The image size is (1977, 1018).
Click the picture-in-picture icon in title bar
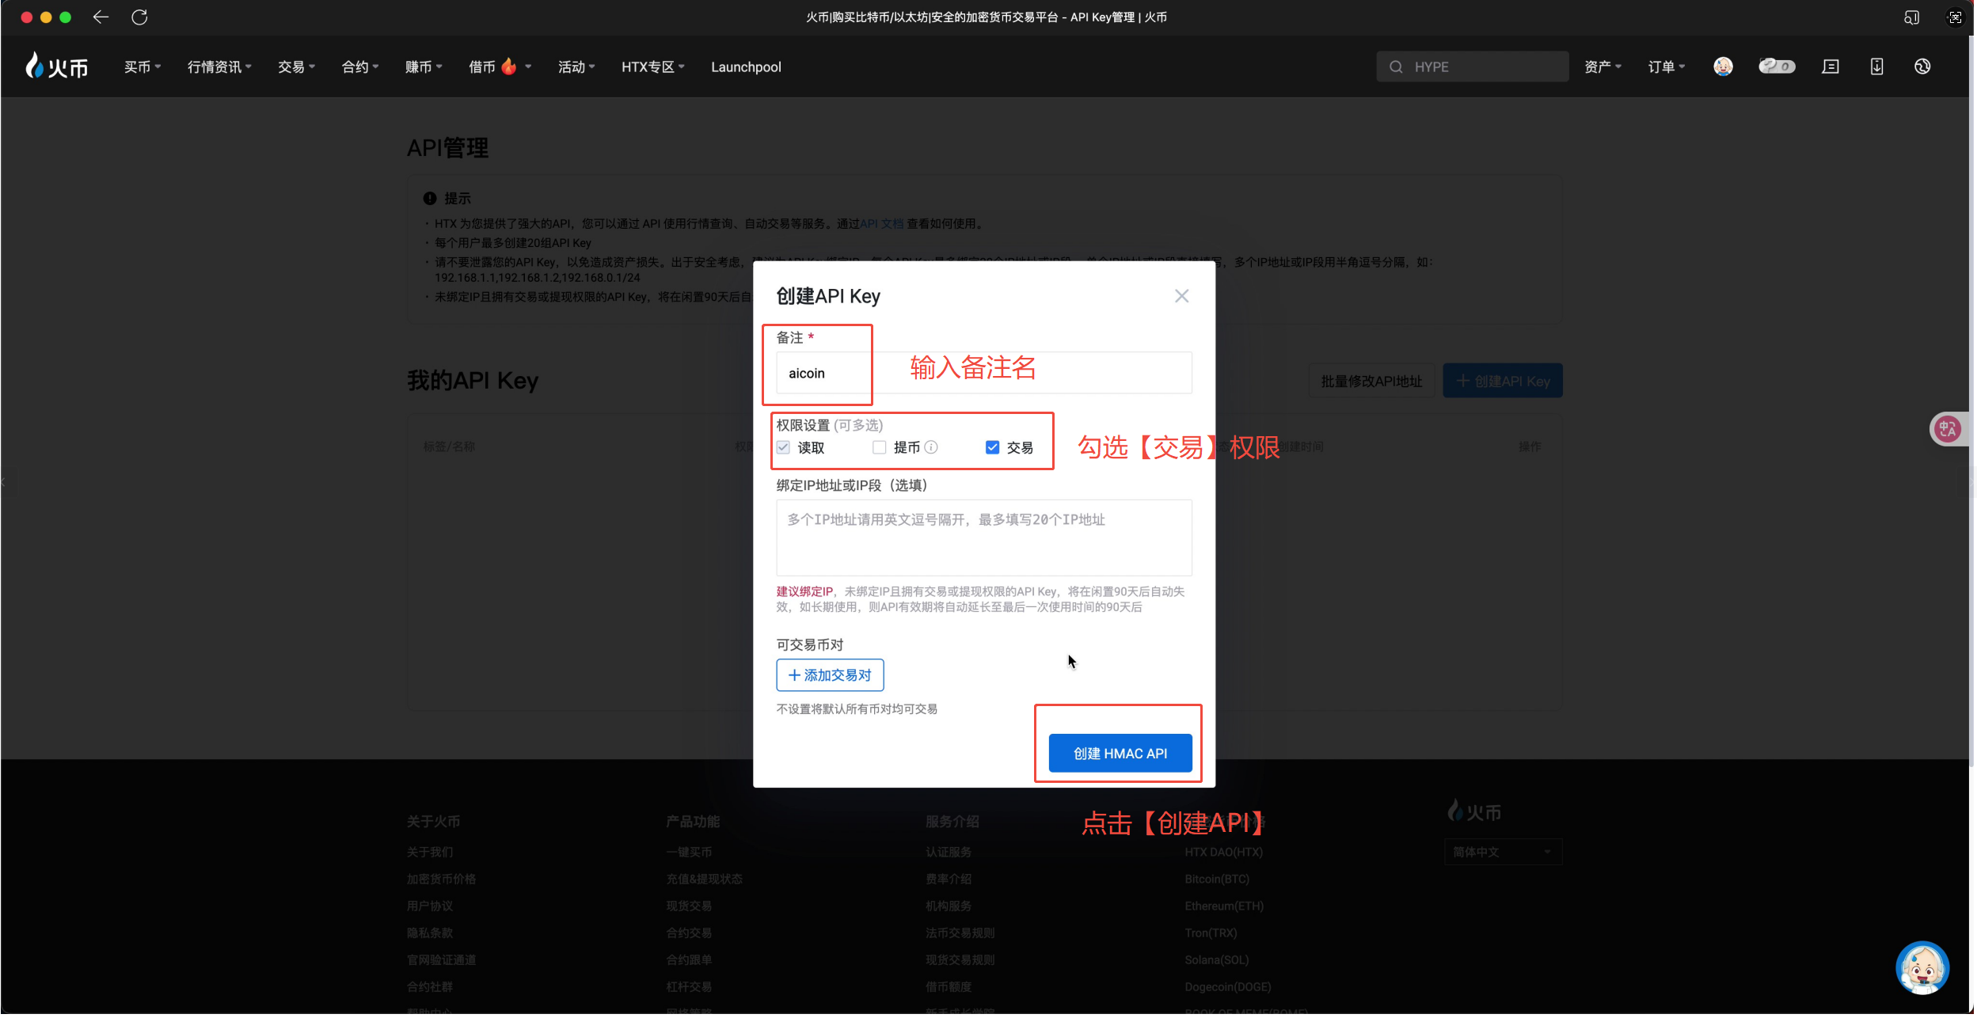[x=1911, y=17]
